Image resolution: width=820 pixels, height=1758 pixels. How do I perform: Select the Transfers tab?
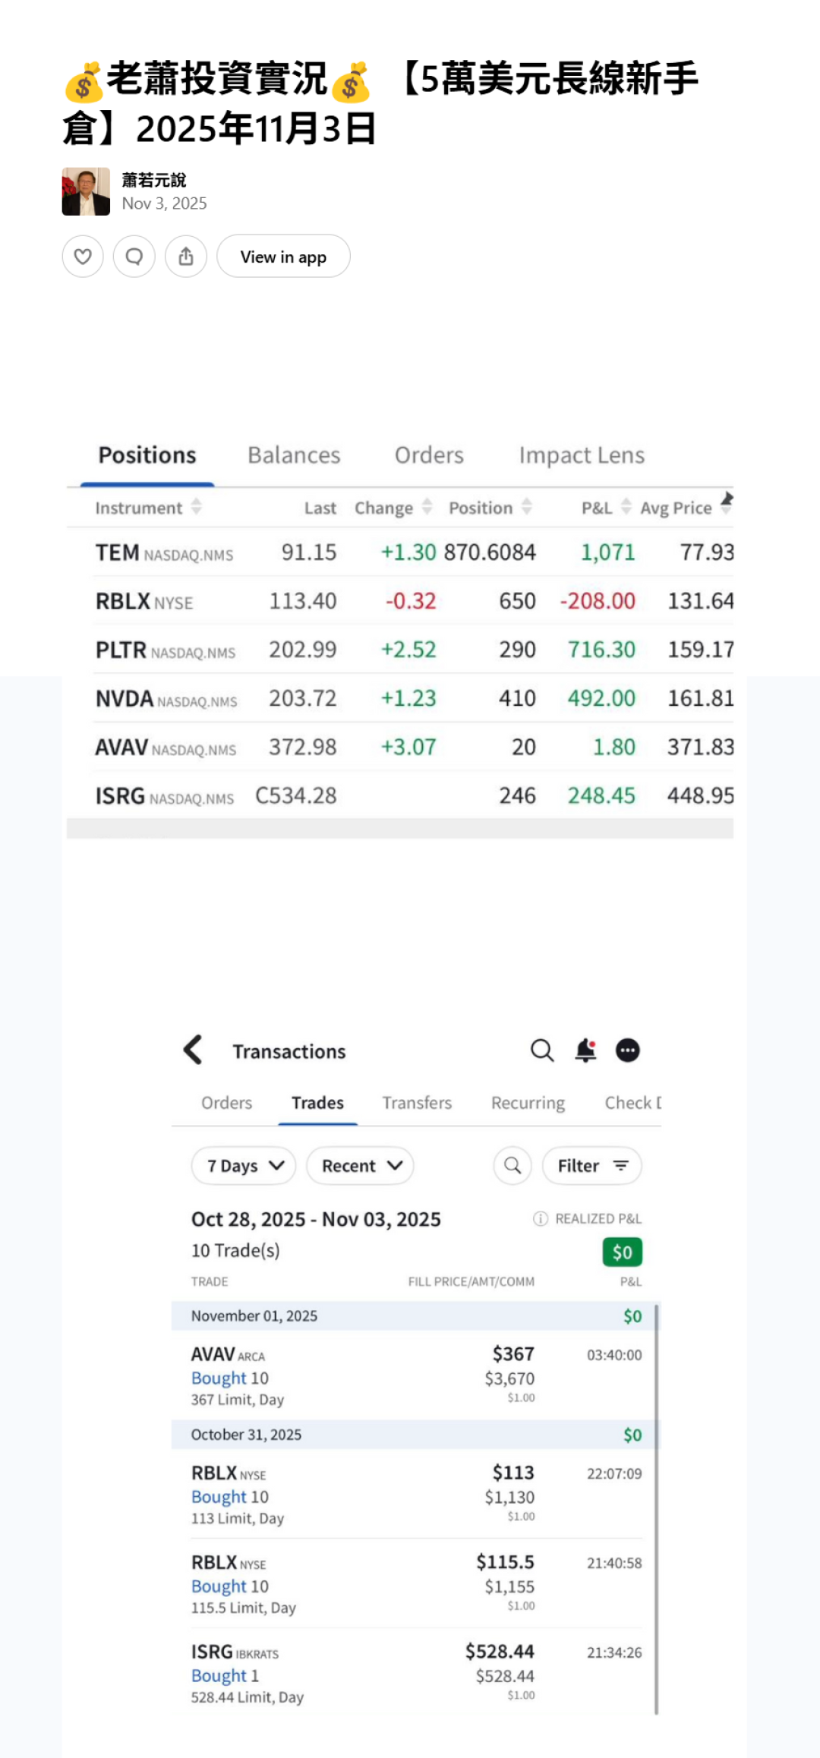417,1103
